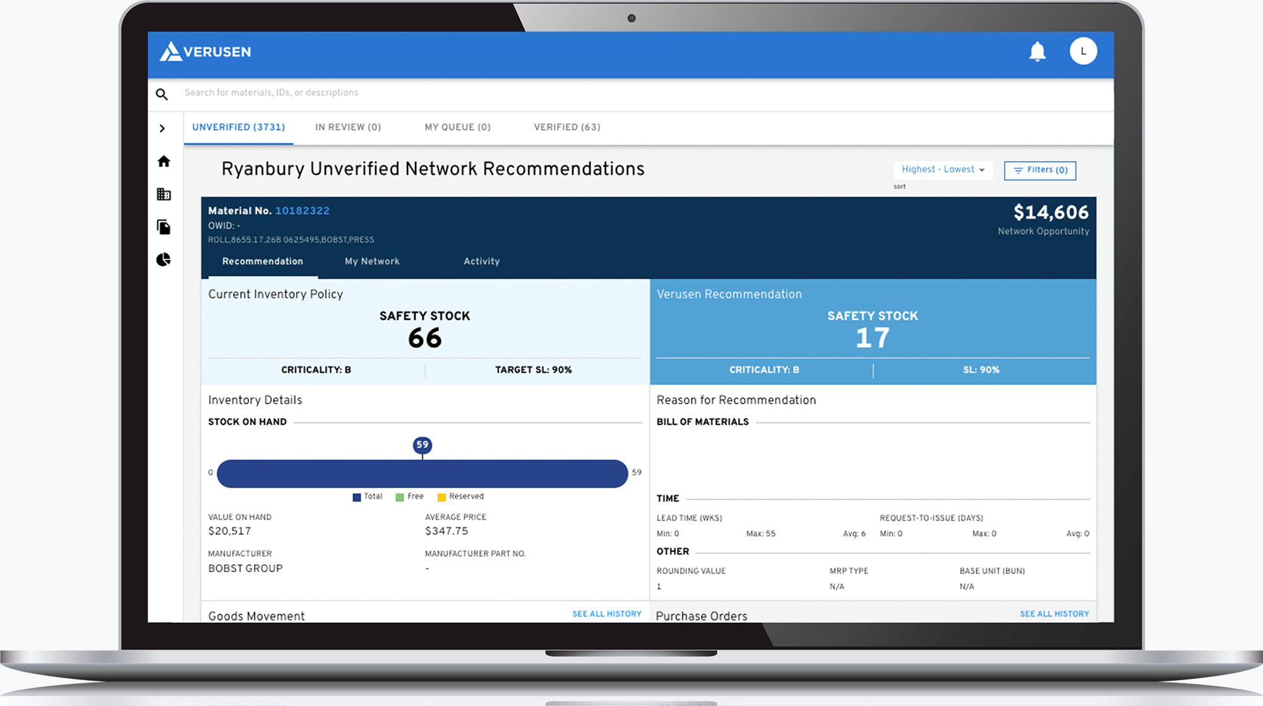
Task: Open the Highest - Lowest sort dropdown
Action: [943, 170]
